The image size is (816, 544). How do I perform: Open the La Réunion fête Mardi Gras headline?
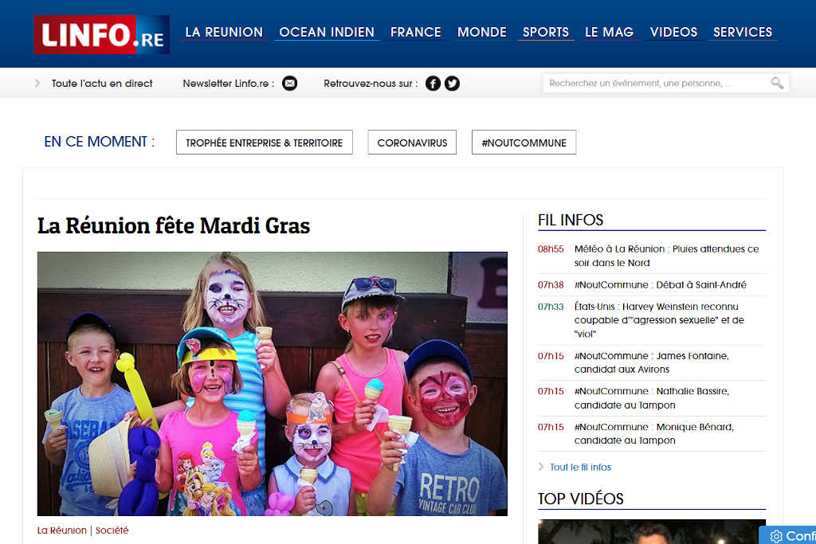pyautogui.click(x=174, y=225)
